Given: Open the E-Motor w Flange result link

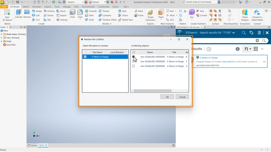Looking at the screenshot, I should (x=209, y=58).
